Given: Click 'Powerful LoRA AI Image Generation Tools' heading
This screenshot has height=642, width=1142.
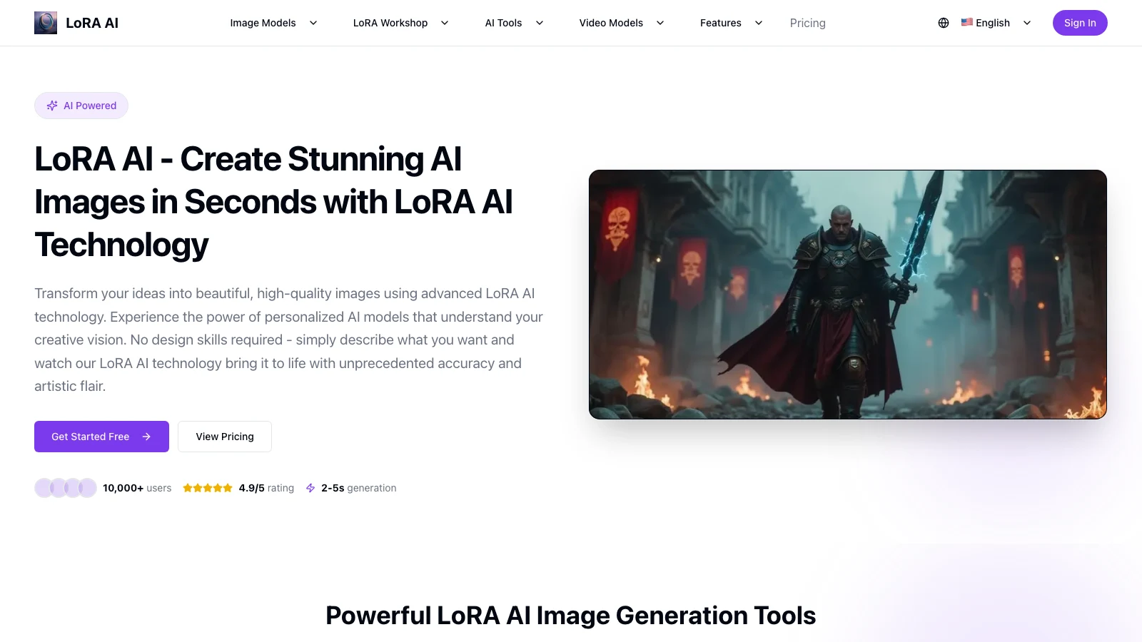Looking at the screenshot, I should point(571,616).
